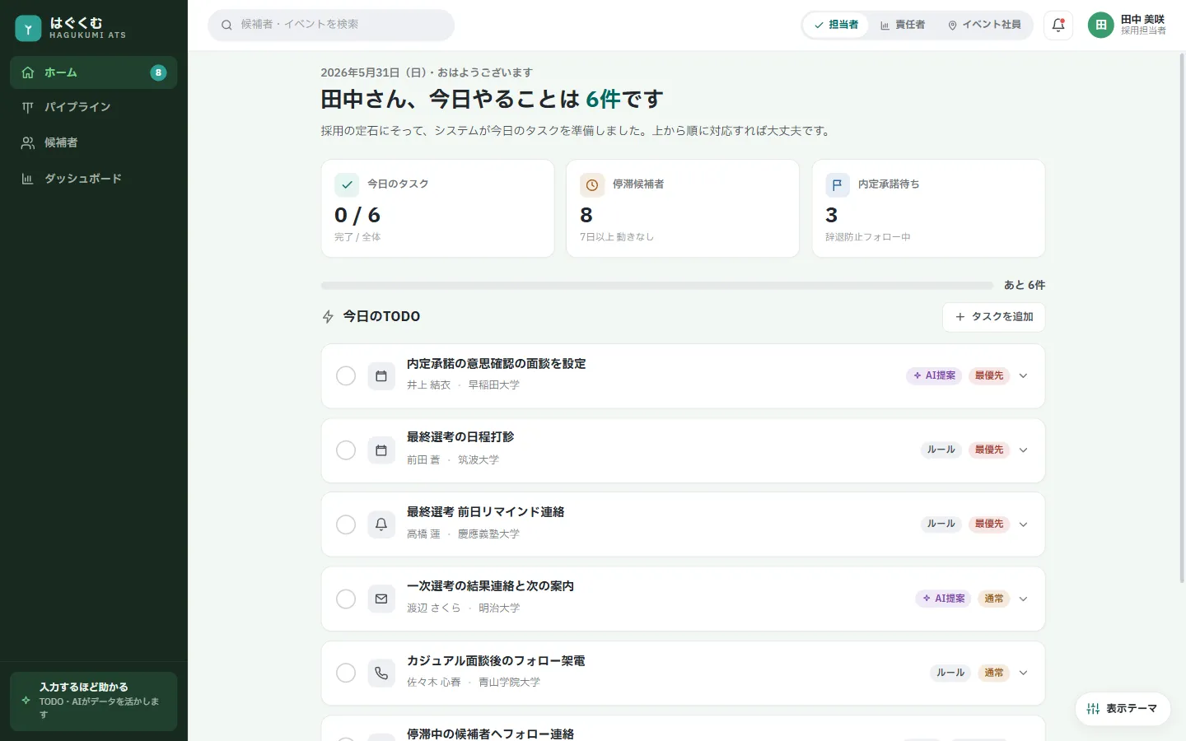Click the flag icon on 内定承諾待ち card
Image resolution: width=1186 pixels, height=741 pixels.
[x=837, y=184]
